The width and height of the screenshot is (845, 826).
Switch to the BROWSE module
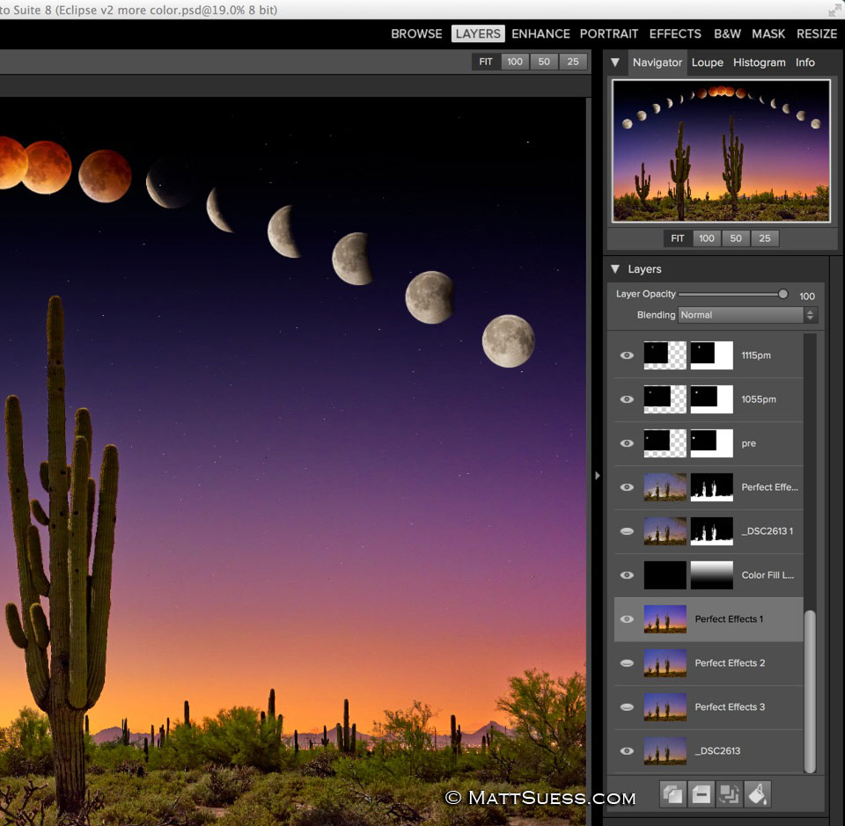(x=416, y=34)
